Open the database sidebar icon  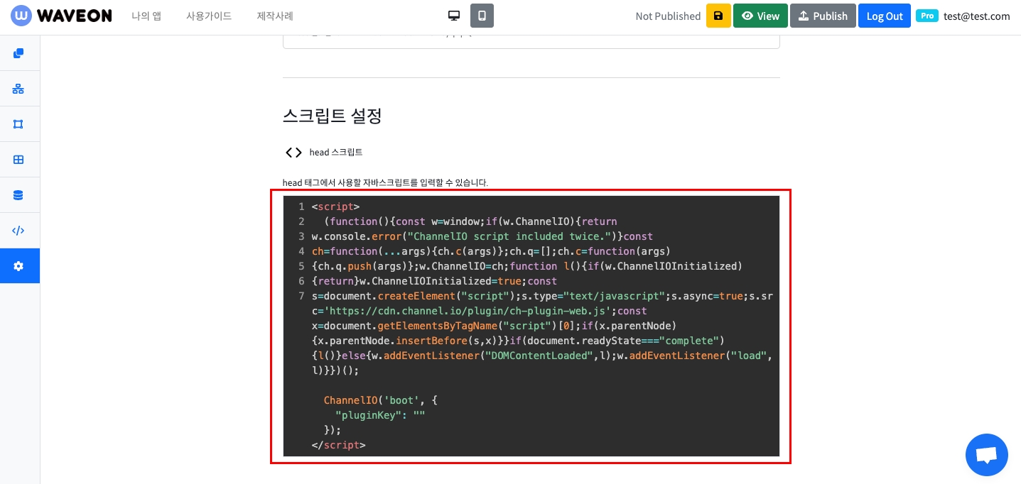pos(18,195)
